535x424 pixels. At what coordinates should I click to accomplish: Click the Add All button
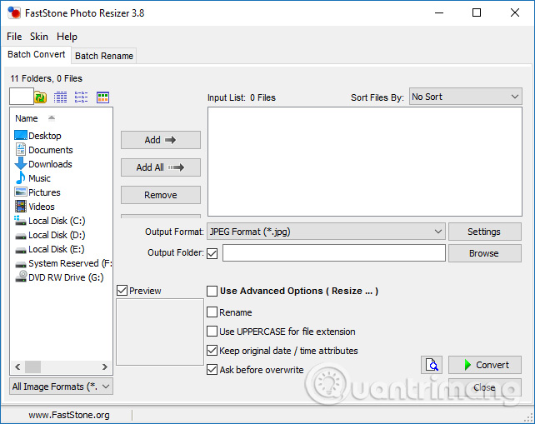coord(161,167)
